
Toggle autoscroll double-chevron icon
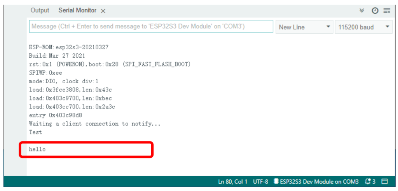tap(362, 10)
